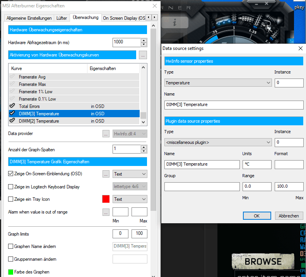
Task: Decrease Hardware Abfragezeitraum value
Action: tap(144, 44)
